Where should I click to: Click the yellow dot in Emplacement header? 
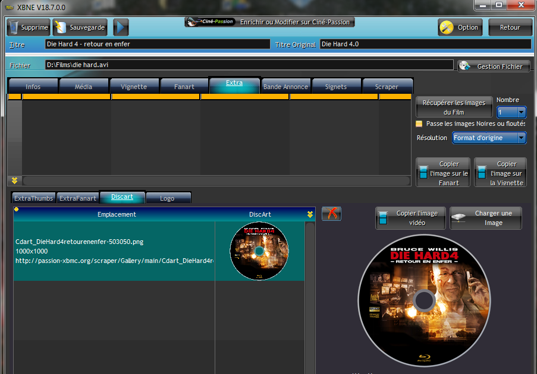16,209
